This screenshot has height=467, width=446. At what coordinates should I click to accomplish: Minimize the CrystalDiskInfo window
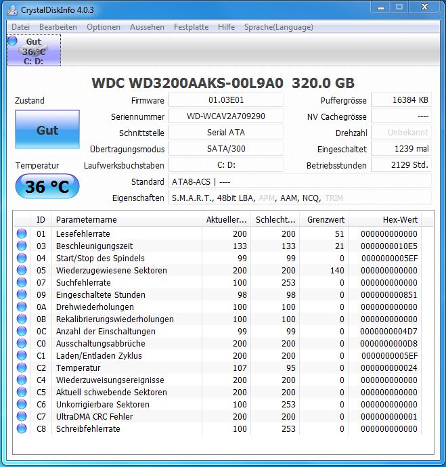click(381, 7)
